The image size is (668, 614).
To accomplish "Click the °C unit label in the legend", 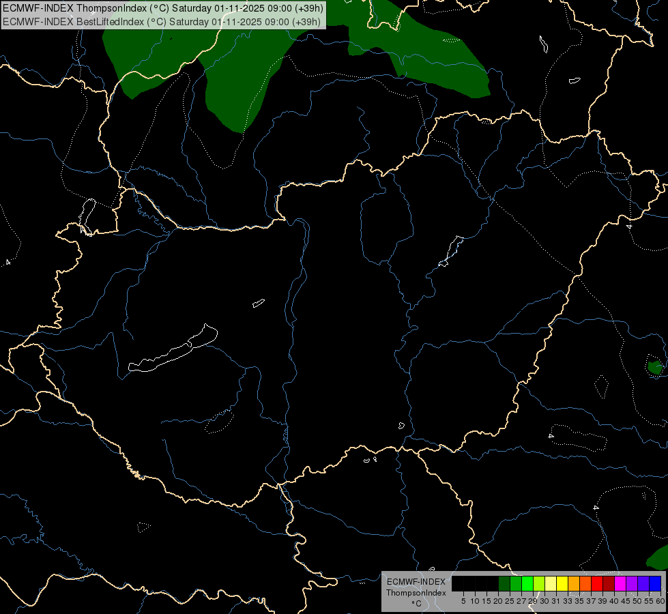I will pos(416,604).
